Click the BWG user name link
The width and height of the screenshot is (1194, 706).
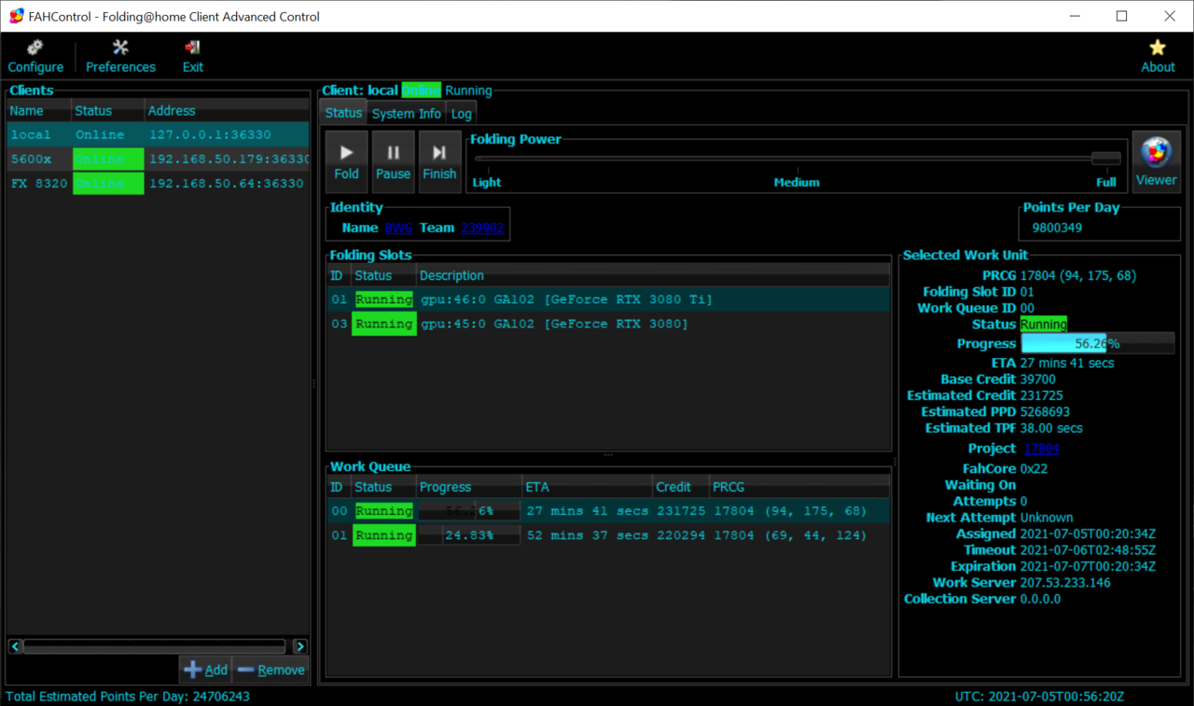pos(398,228)
